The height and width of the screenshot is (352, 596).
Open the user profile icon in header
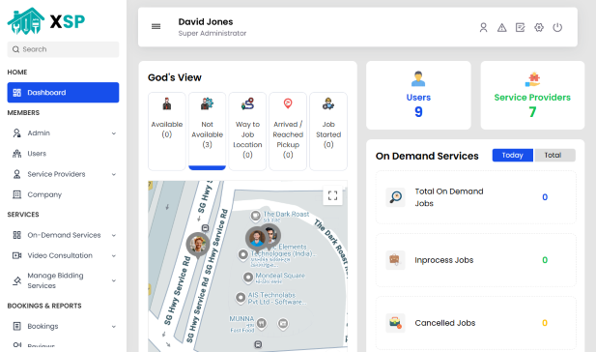pos(483,27)
